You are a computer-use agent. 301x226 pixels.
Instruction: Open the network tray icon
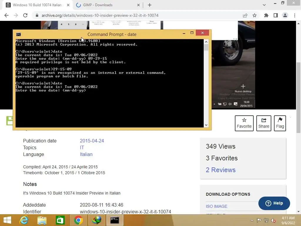(x=266, y=220)
